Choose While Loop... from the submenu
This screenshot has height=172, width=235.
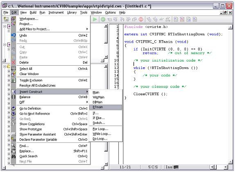pyautogui.click(x=102, y=134)
